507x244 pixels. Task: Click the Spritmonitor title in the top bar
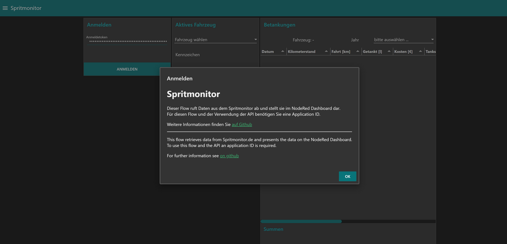26,8
